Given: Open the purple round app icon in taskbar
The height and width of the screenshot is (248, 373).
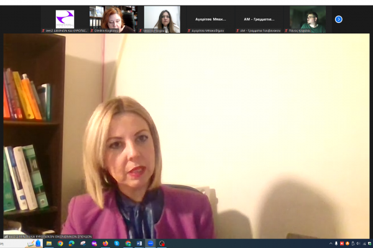Looking at the screenshot, I should (x=94, y=244).
